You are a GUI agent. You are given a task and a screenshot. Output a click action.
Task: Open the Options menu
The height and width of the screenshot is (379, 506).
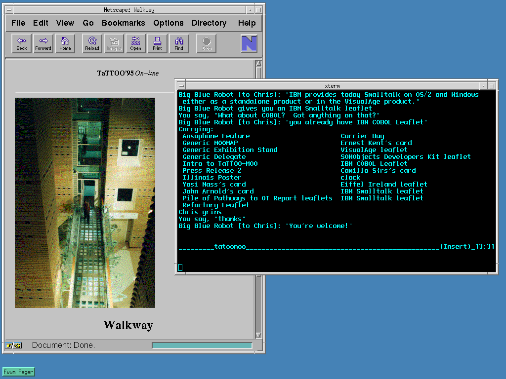point(168,23)
